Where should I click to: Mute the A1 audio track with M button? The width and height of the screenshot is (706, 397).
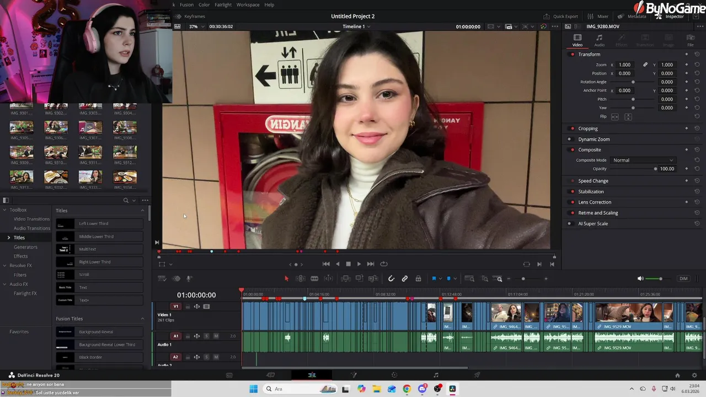216,336
